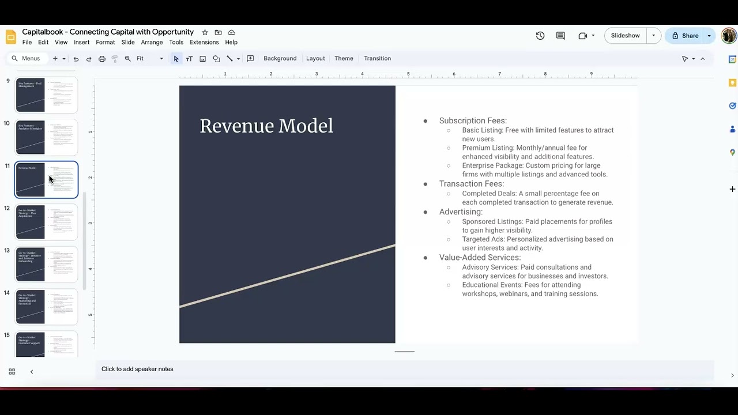Screen dimensions: 738x415
Task: Expand the pointer mode dropdown arrow
Action: 693,59
